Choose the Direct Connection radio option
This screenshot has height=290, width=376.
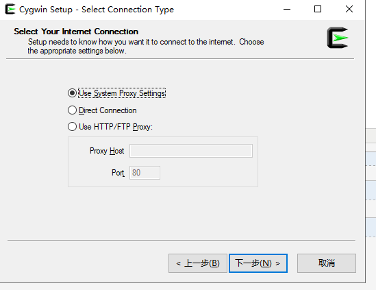72,110
